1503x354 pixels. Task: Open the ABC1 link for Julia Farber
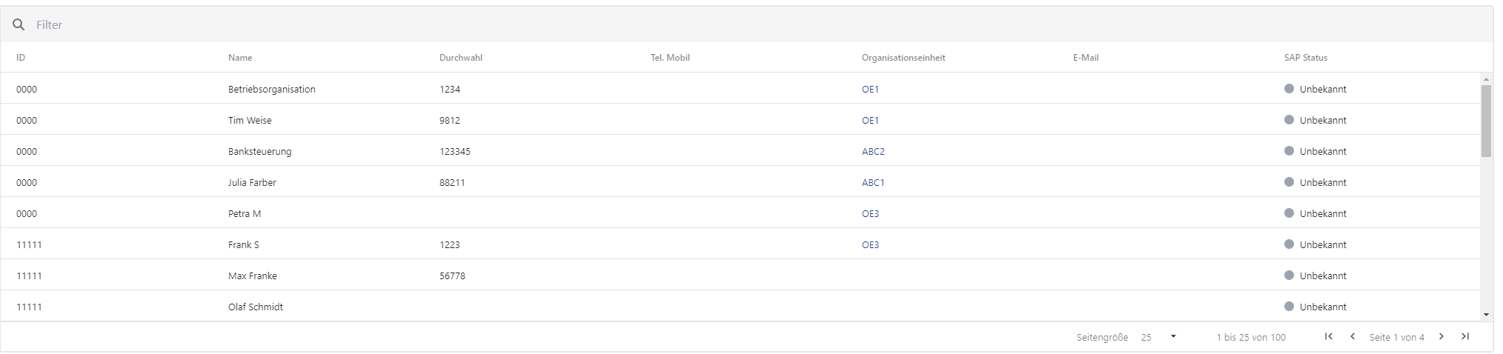[x=873, y=183]
